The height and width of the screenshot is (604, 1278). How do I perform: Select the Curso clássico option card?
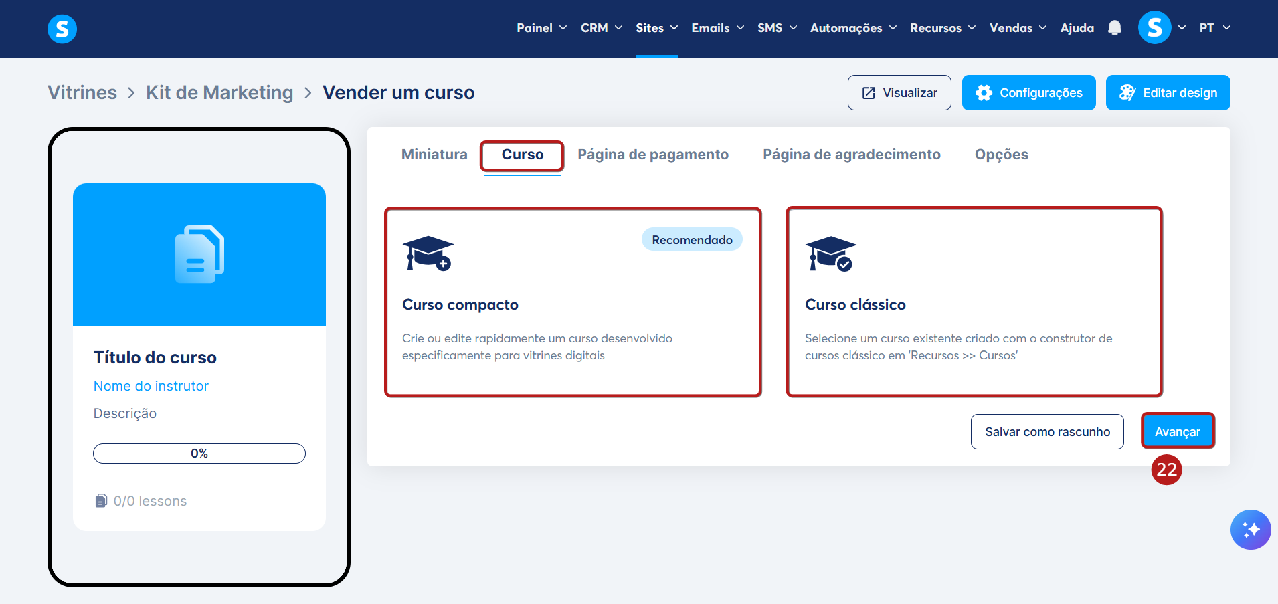tap(974, 302)
